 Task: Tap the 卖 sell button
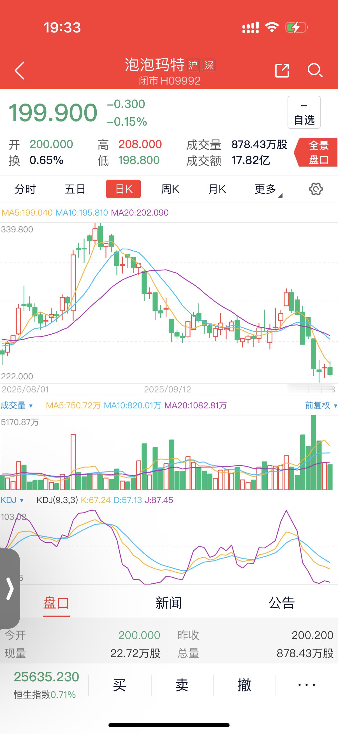(182, 685)
